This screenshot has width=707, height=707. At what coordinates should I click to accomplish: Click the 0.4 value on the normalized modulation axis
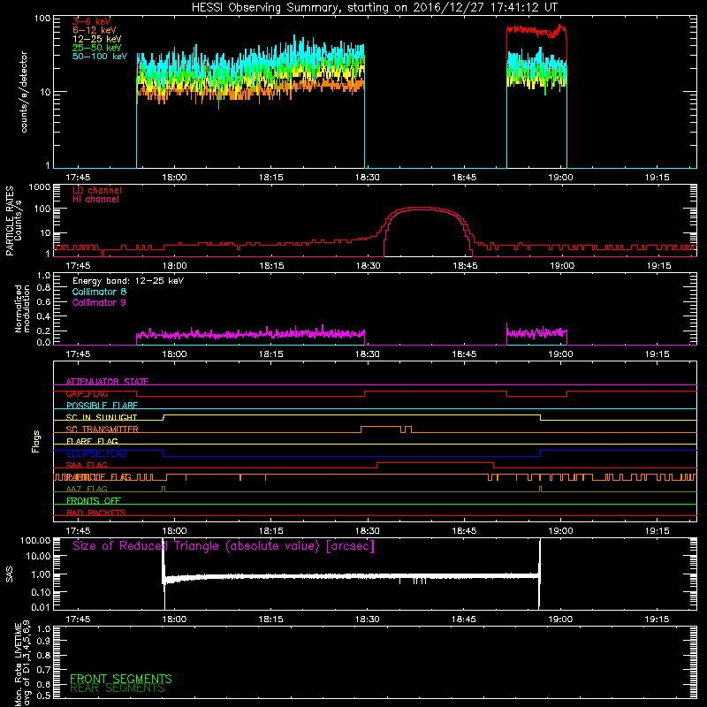(43, 316)
